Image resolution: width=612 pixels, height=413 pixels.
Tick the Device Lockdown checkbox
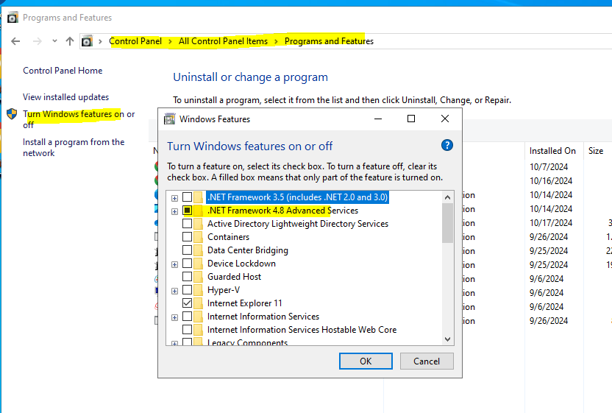tap(188, 264)
